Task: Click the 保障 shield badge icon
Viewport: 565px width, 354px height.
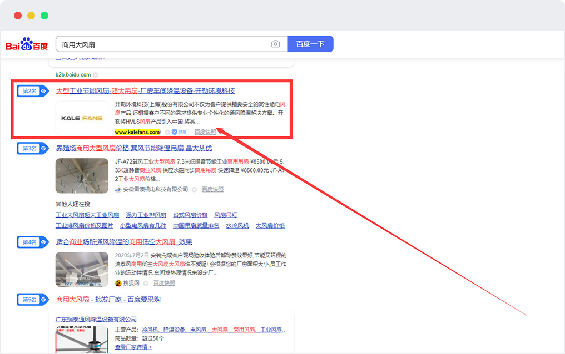Action: [180, 132]
